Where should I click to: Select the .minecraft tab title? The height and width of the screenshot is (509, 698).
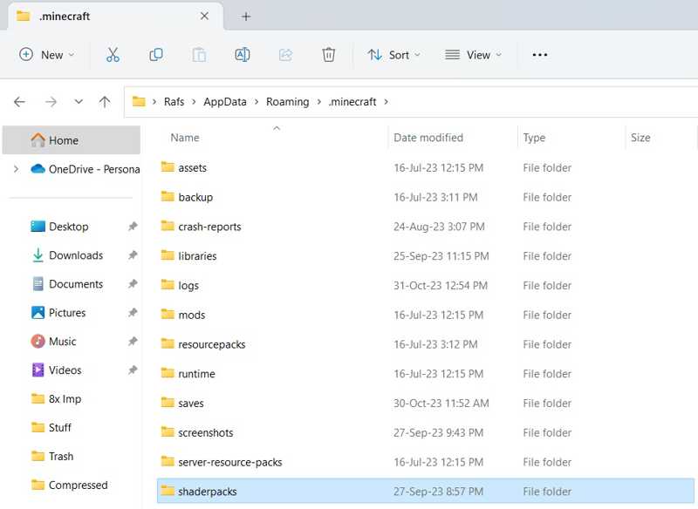pos(65,16)
